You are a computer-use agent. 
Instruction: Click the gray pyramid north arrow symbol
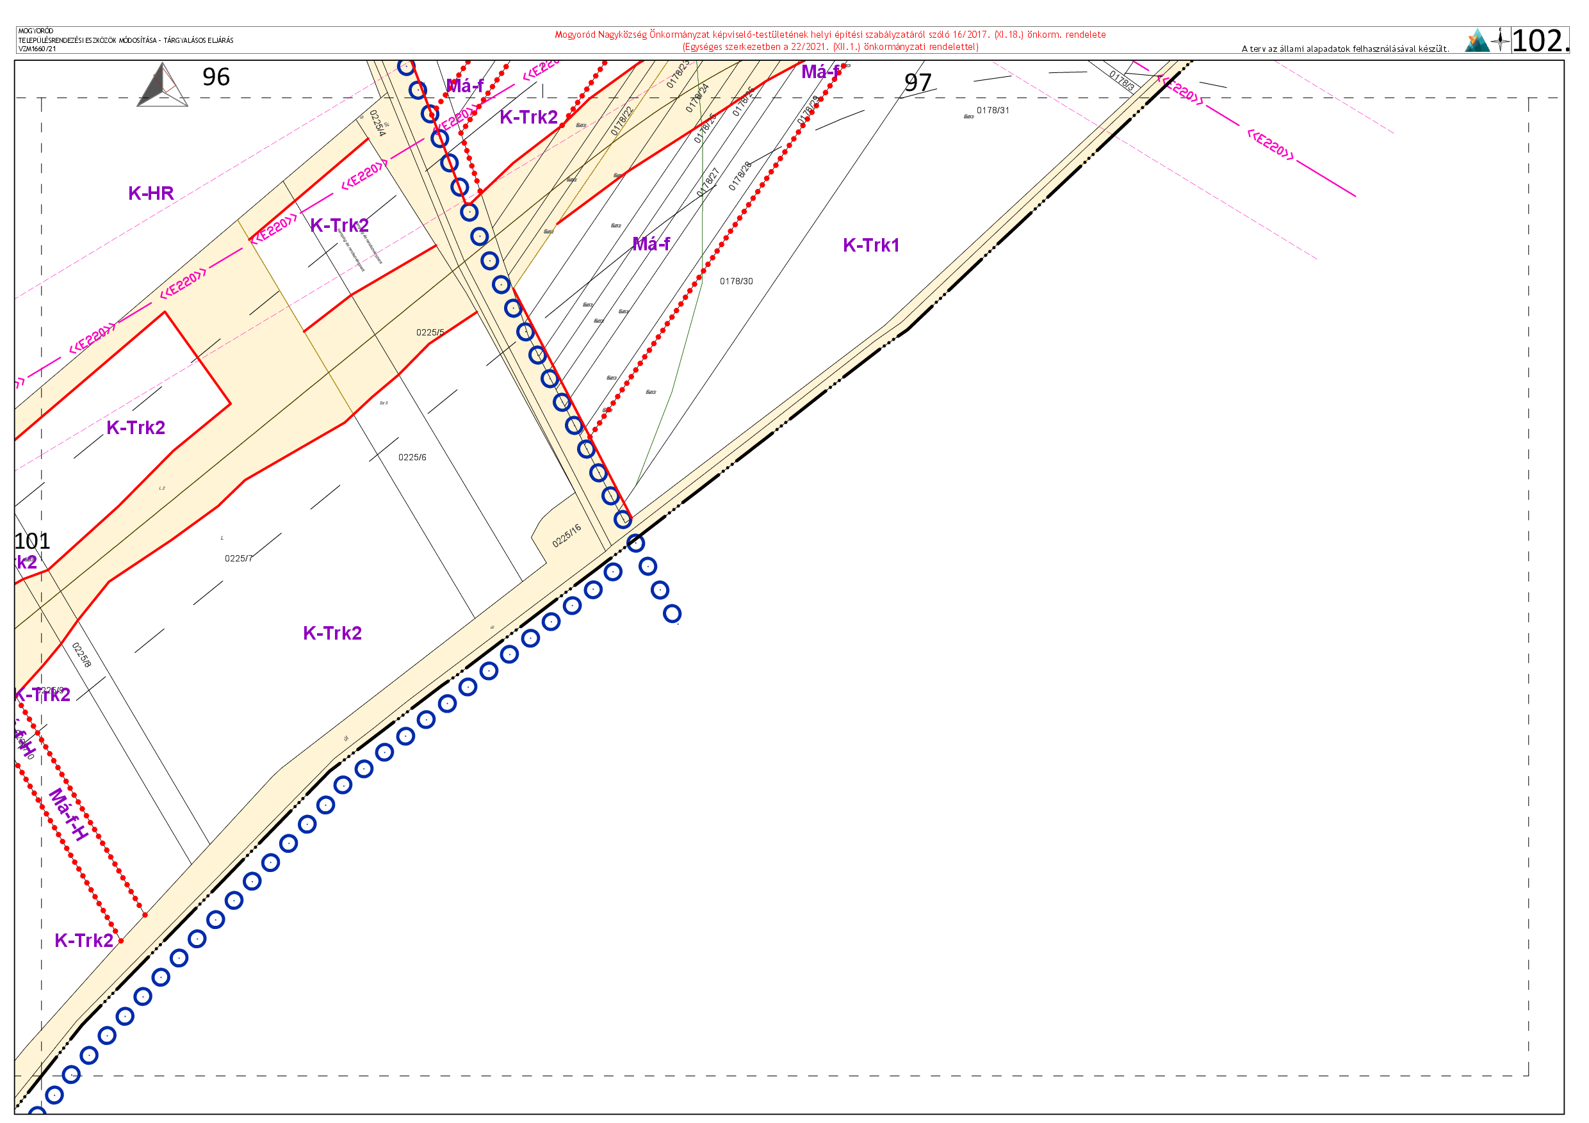(163, 85)
